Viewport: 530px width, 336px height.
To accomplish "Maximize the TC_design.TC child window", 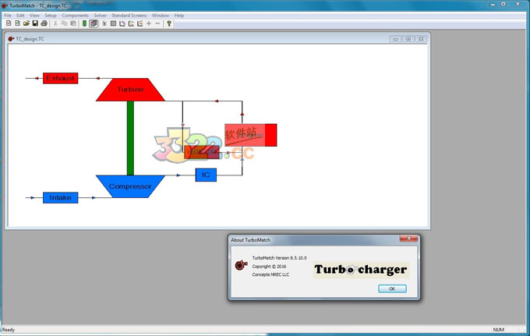I will (408, 39).
